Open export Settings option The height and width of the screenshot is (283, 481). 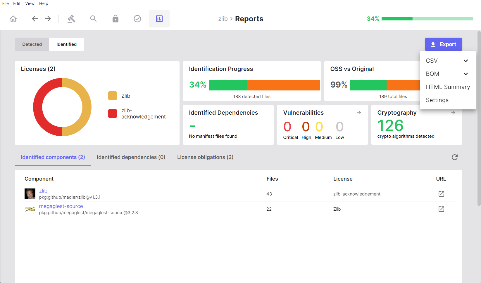point(448,100)
